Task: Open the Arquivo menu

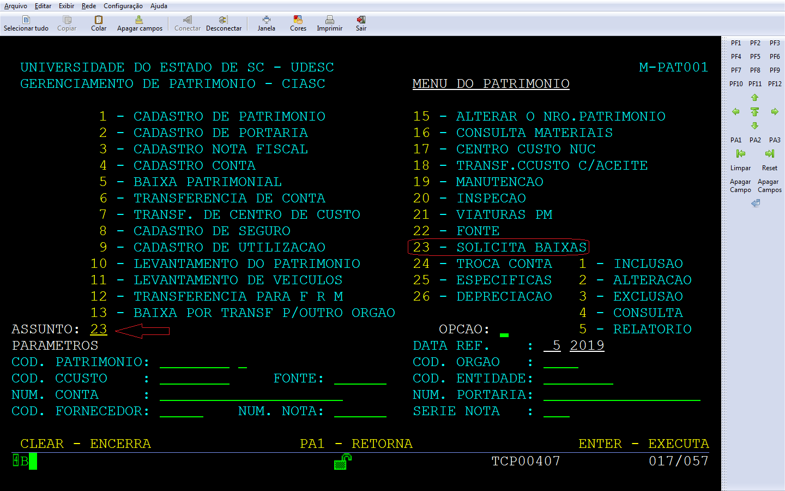Action: click(16, 6)
